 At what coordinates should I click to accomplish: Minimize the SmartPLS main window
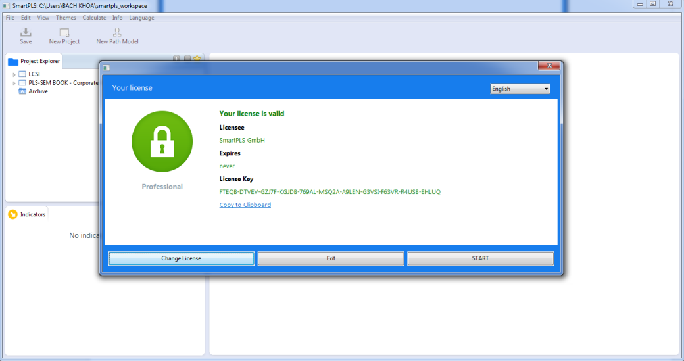(x=640, y=4)
